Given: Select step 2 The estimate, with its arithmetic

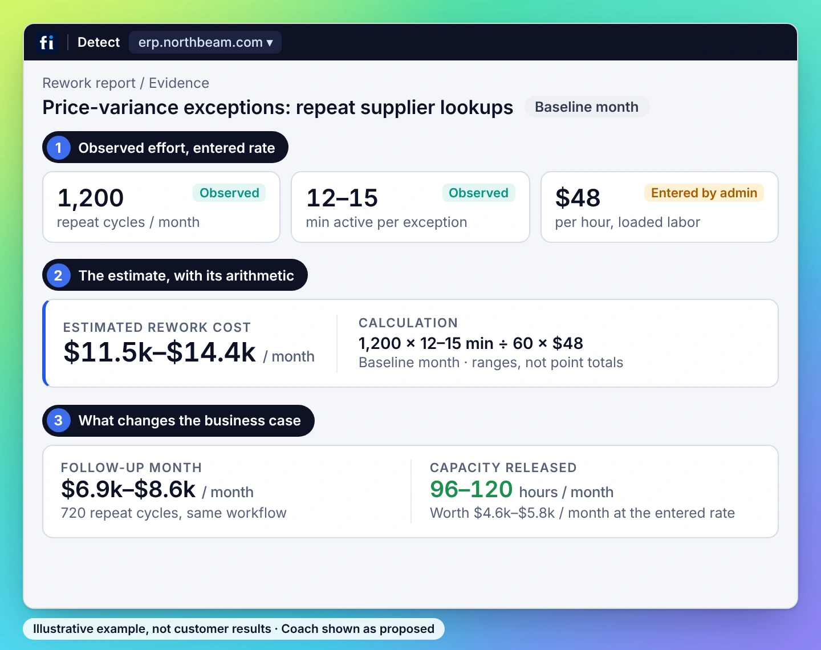Looking at the screenshot, I should (x=175, y=275).
